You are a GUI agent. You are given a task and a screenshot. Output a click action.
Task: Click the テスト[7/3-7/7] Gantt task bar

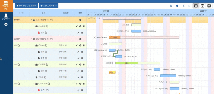coord(168,76)
